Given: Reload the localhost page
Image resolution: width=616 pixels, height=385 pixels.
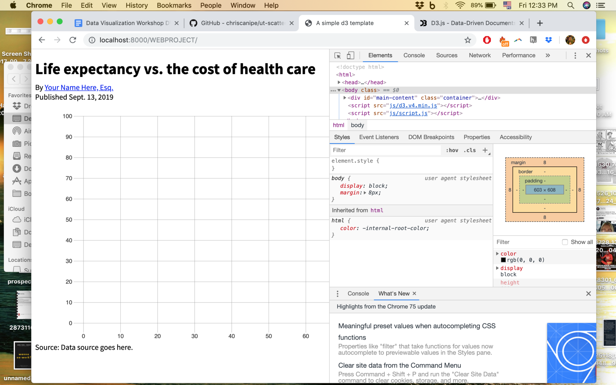Looking at the screenshot, I should point(73,40).
